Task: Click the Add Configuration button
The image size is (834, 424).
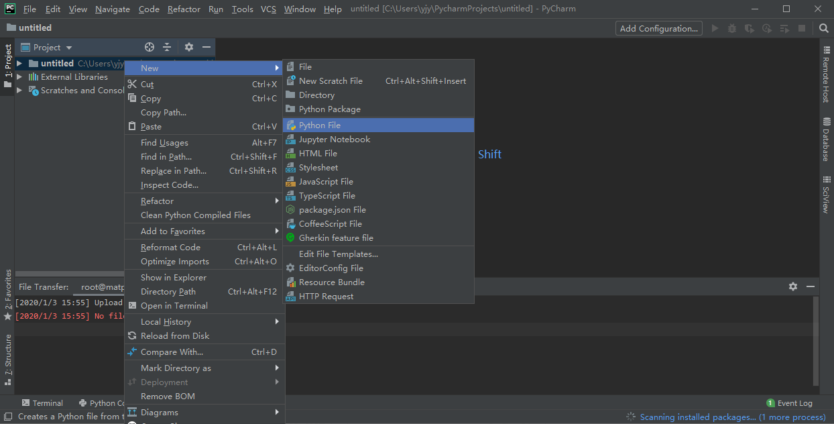Action: pyautogui.click(x=658, y=28)
